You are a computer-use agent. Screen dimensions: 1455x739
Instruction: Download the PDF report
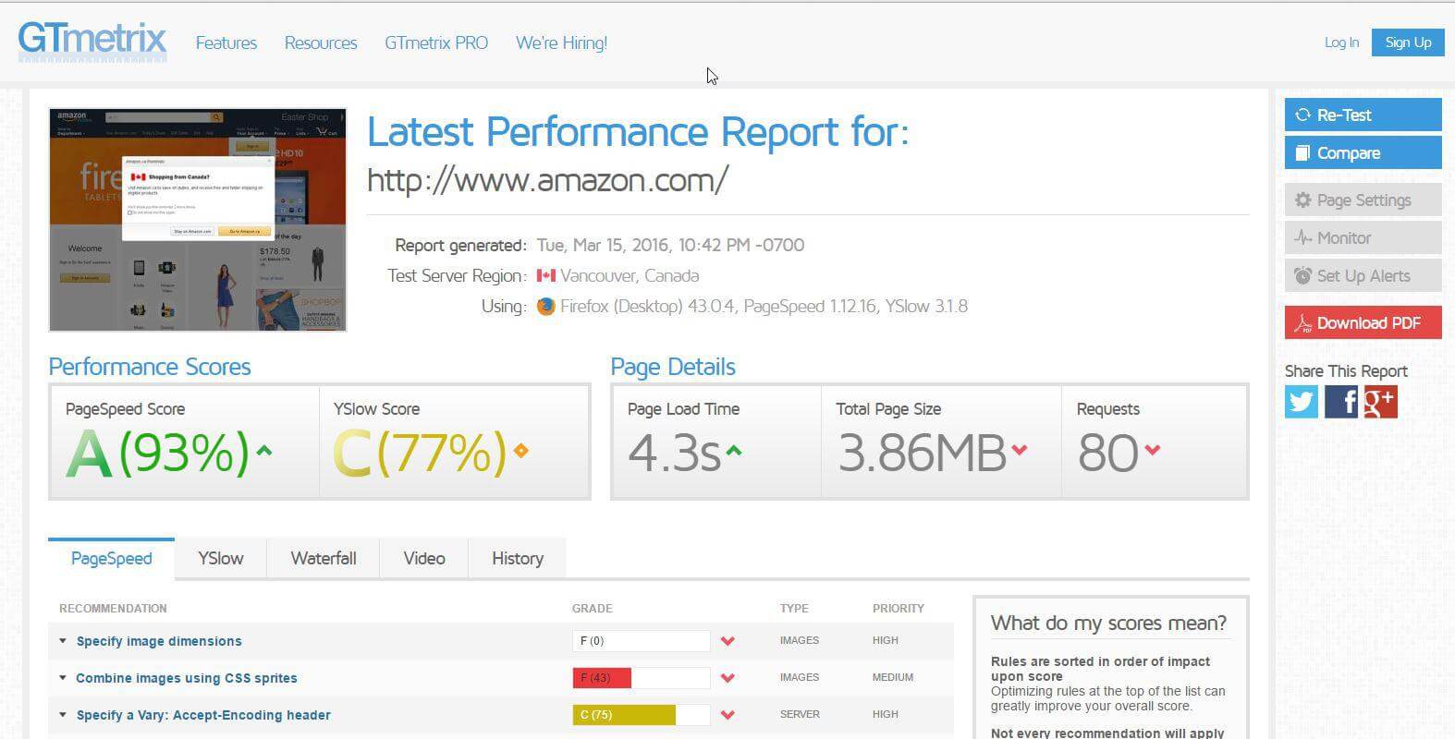(1363, 323)
